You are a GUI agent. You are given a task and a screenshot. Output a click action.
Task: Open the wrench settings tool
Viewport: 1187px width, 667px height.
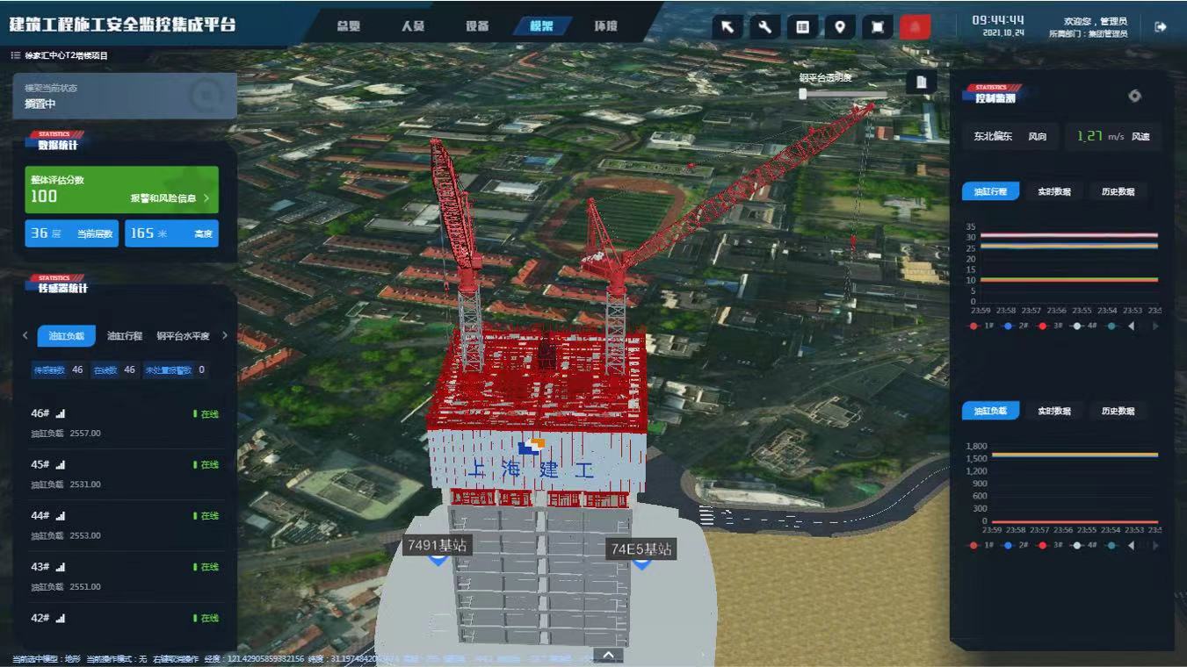click(x=764, y=27)
